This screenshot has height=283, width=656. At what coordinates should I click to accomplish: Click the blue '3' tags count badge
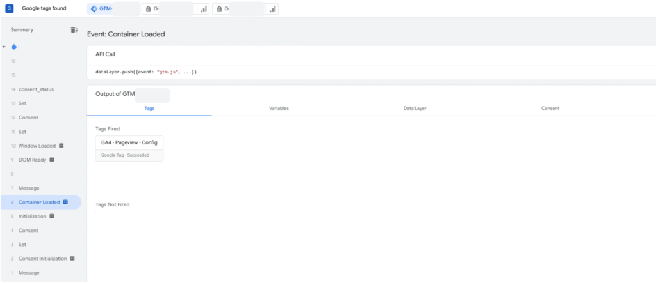coord(10,8)
